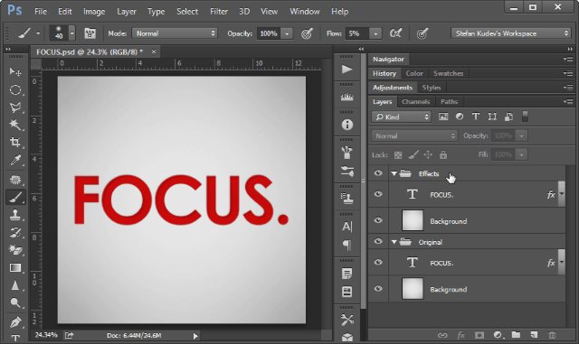Collapse the Effects group
The image size is (579, 344).
coord(394,173)
